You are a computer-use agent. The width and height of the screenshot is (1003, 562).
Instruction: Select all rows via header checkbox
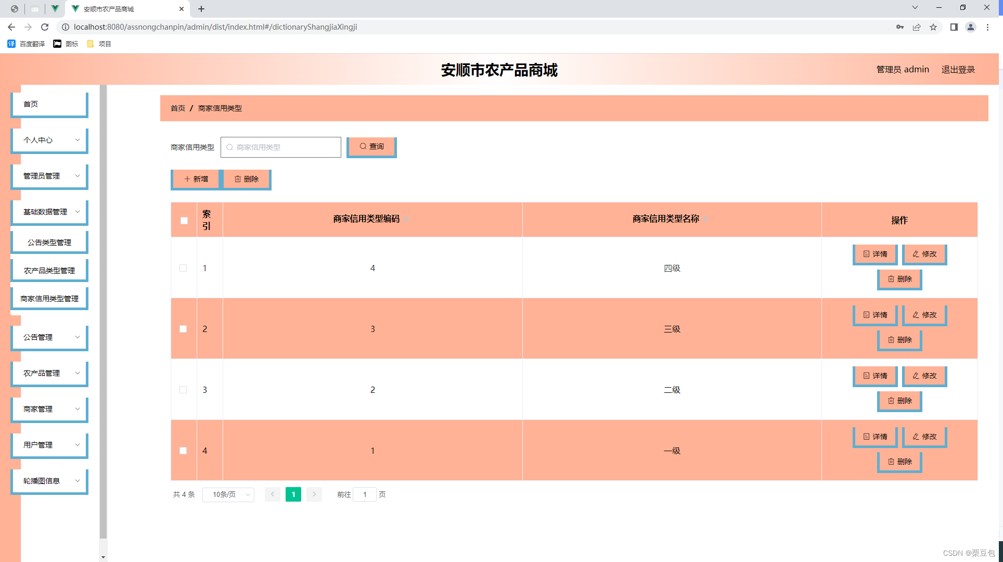(x=184, y=220)
